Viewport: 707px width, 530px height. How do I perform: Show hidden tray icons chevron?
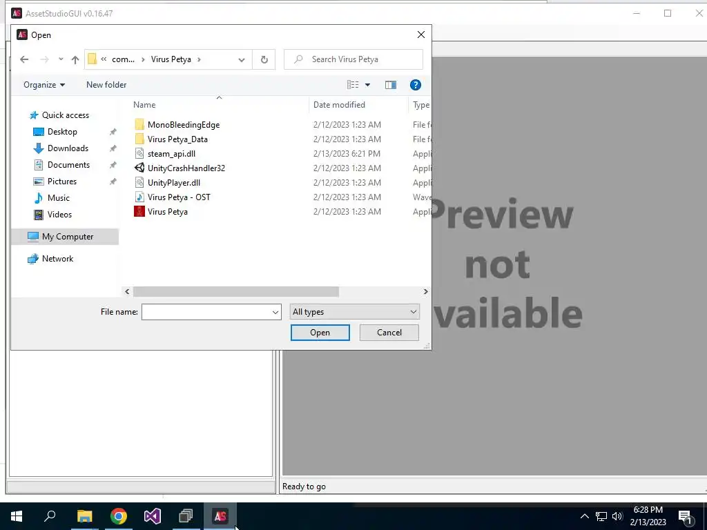[x=584, y=516]
